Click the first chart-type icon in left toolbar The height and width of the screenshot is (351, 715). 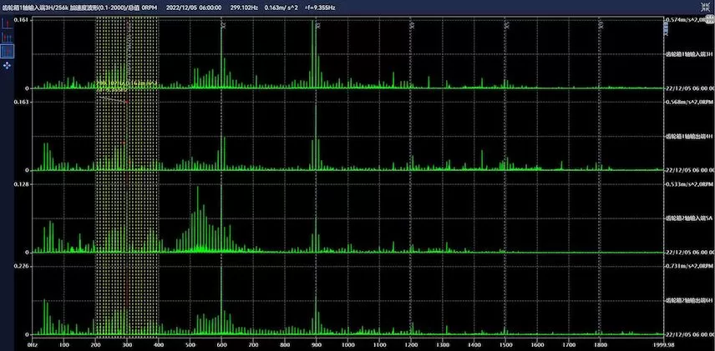(7, 23)
